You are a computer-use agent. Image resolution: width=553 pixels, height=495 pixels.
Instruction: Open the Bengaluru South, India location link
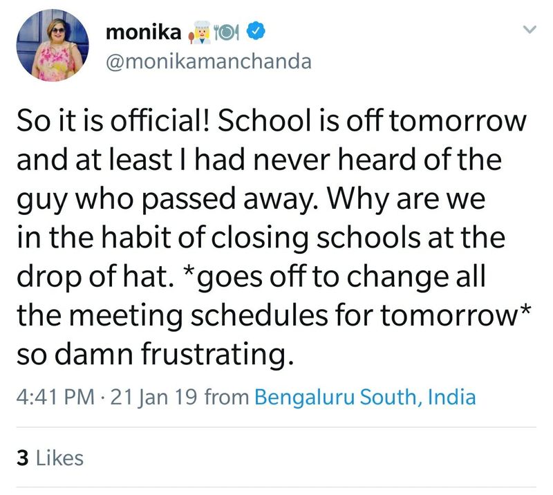click(365, 398)
